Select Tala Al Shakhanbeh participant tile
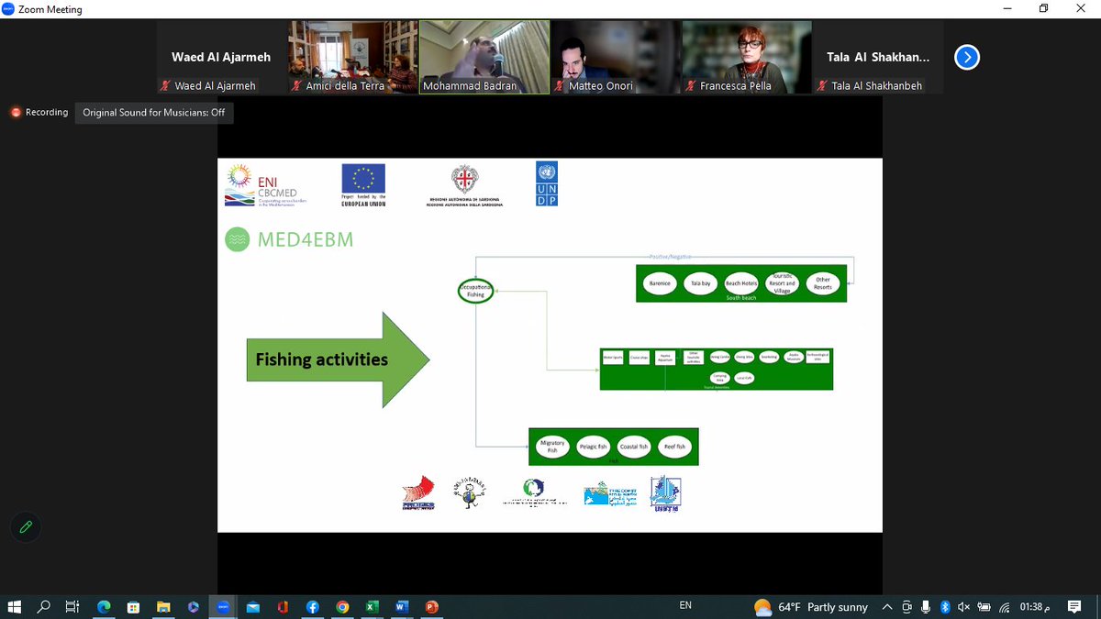Image resolution: width=1101 pixels, height=619 pixels. pos(877,57)
